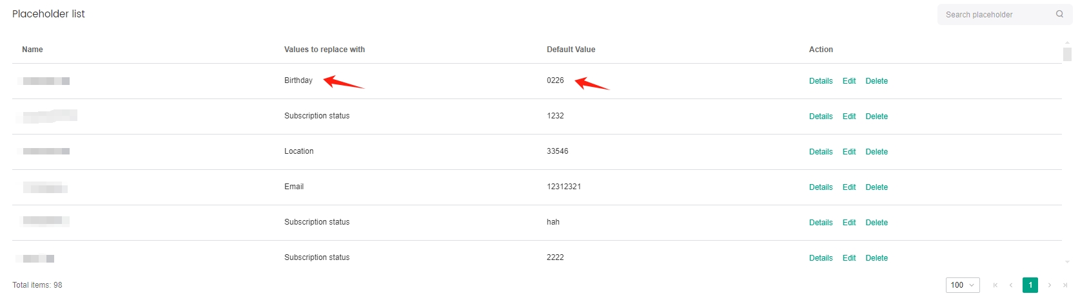
Task: Open the 100 per page dropdown
Action: (963, 285)
